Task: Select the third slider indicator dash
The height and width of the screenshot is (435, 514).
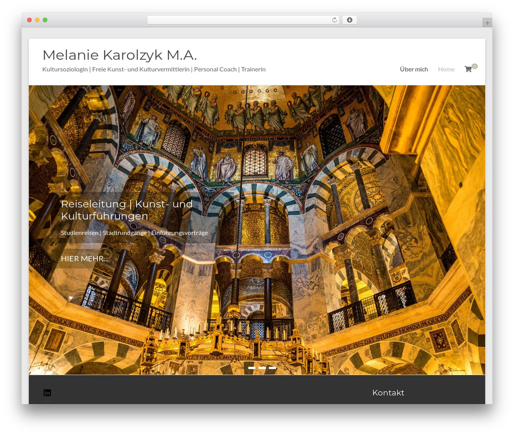Action: [x=273, y=368]
